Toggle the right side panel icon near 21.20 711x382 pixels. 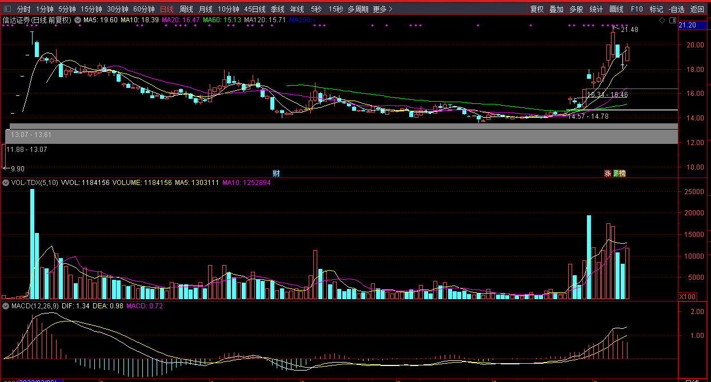coord(672,20)
